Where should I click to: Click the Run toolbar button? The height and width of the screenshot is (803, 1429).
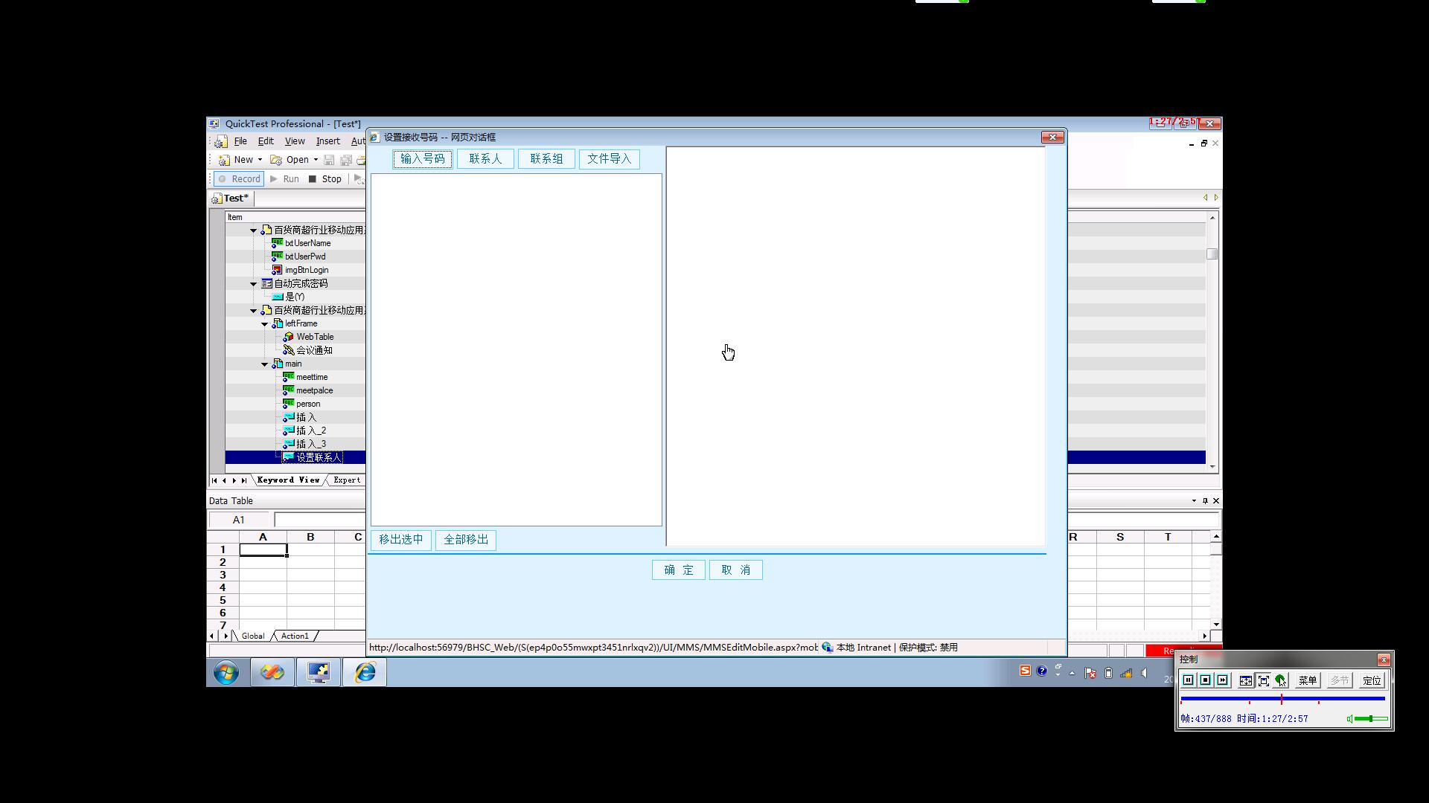(284, 179)
